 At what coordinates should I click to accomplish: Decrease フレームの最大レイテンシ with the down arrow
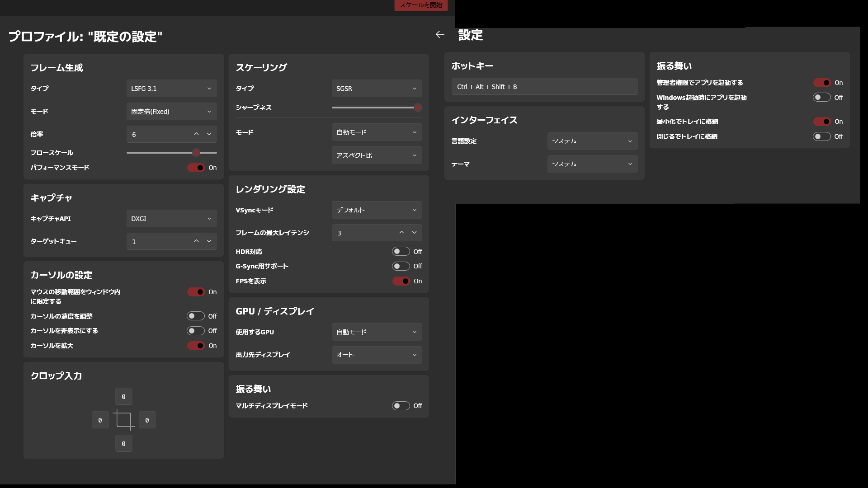(x=414, y=233)
